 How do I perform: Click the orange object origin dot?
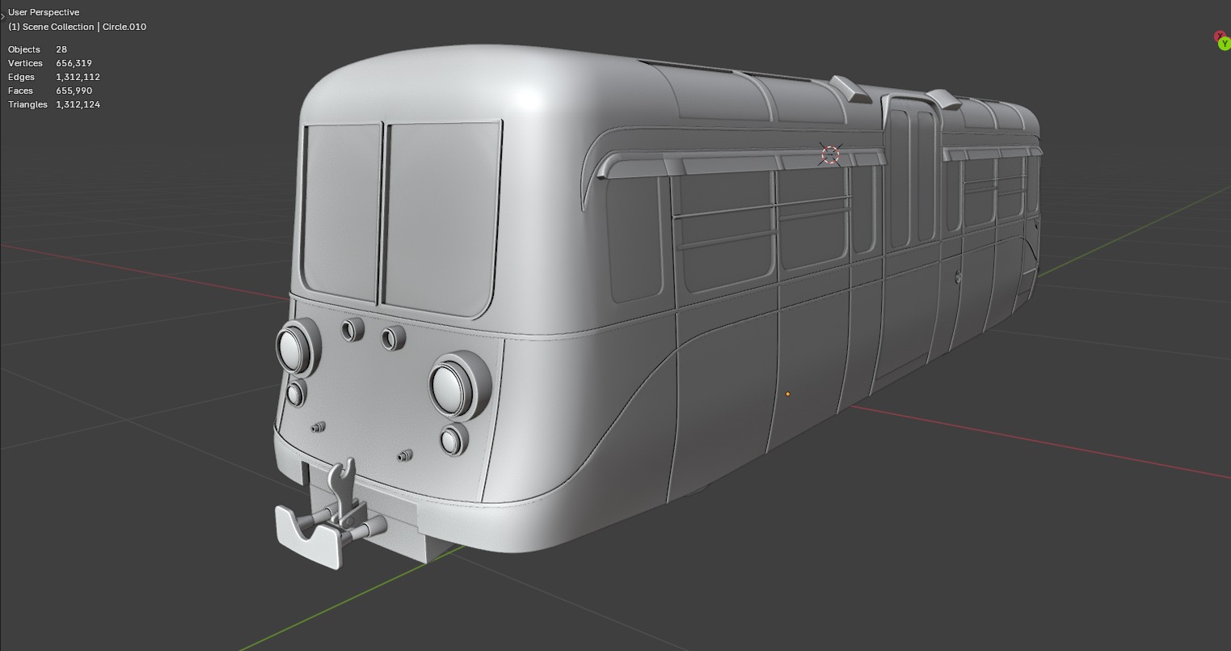click(788, 394)
